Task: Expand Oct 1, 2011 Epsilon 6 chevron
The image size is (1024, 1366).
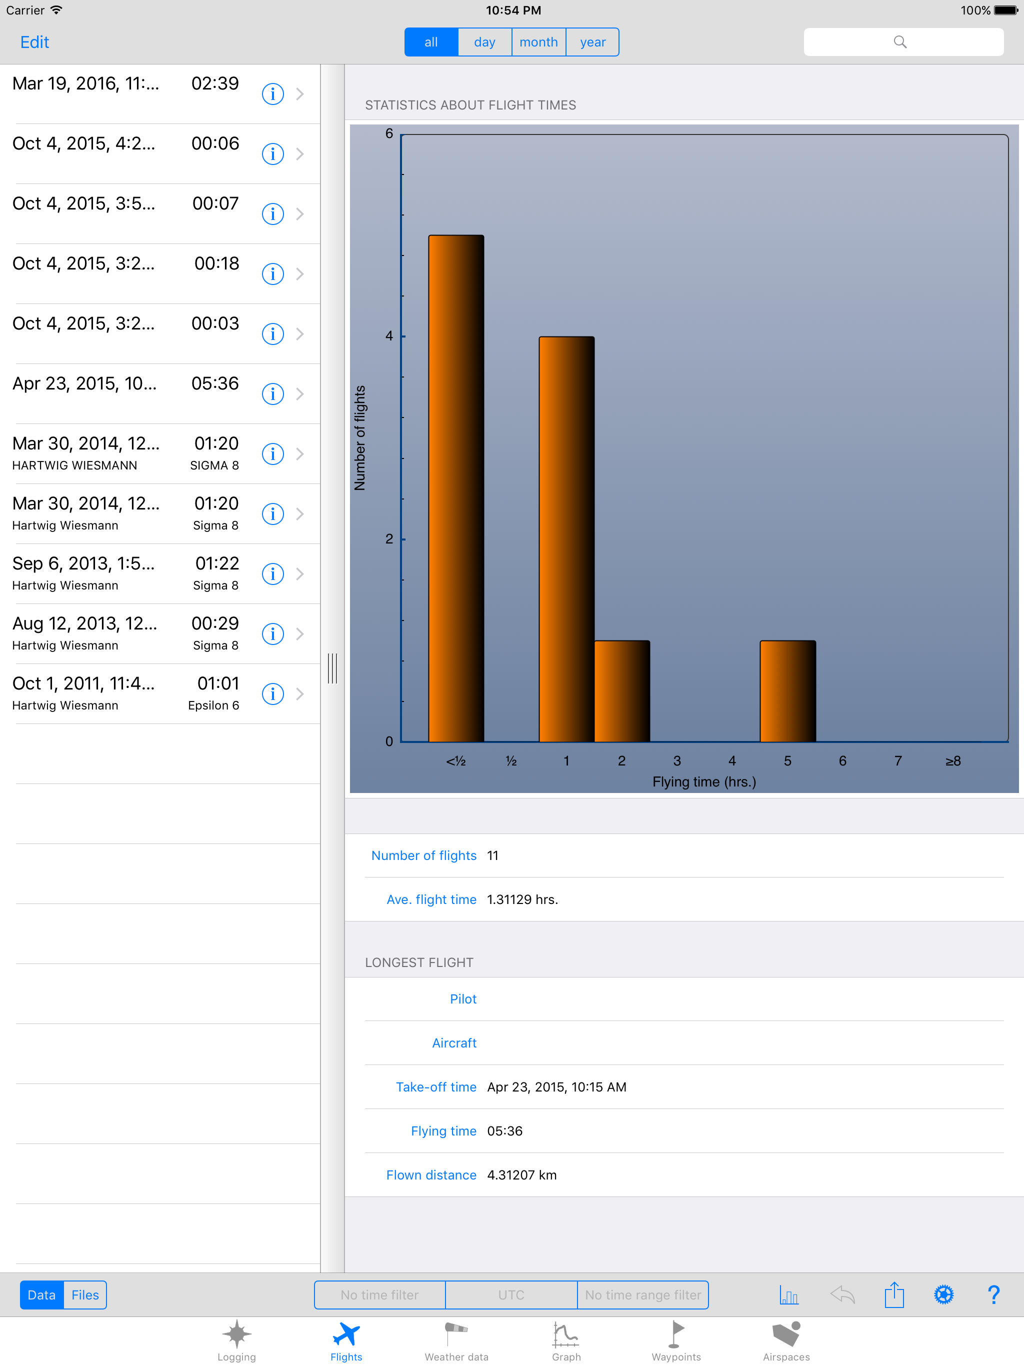Action: [x=300, y=693]
